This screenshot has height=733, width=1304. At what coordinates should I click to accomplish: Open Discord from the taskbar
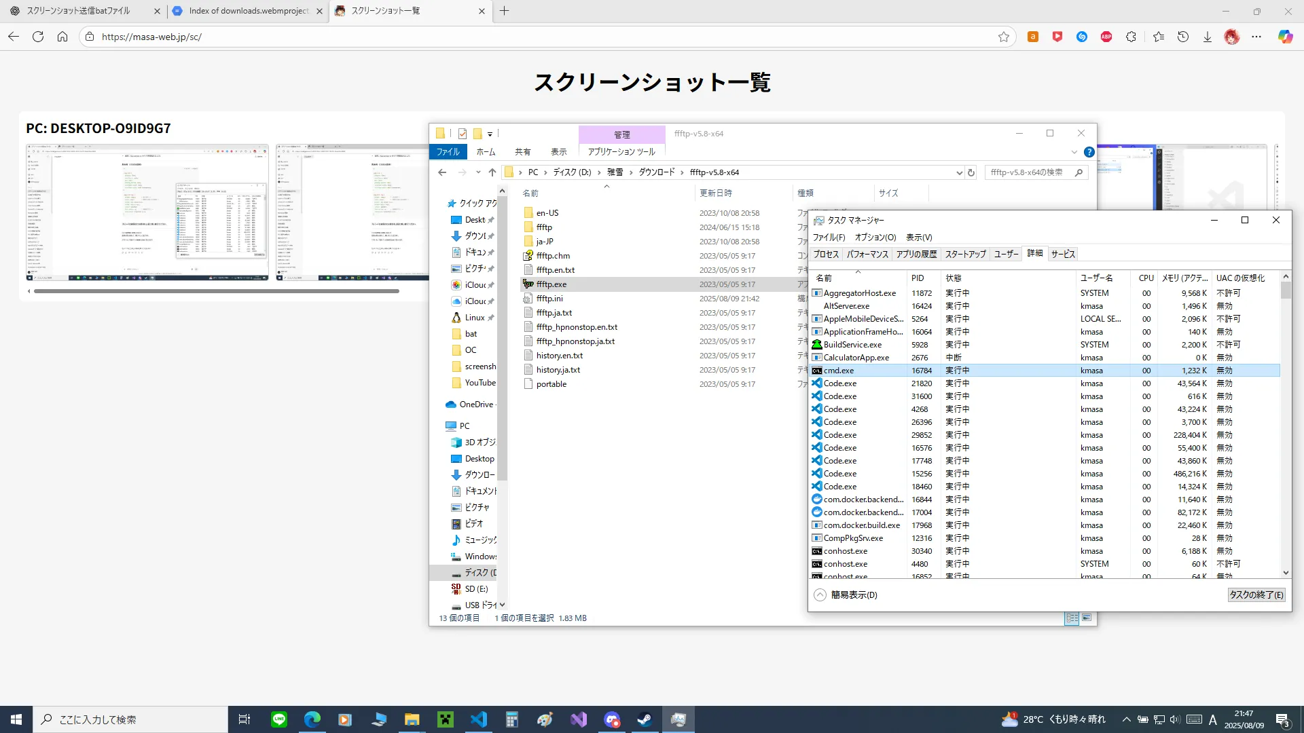(x=613, y=719)
